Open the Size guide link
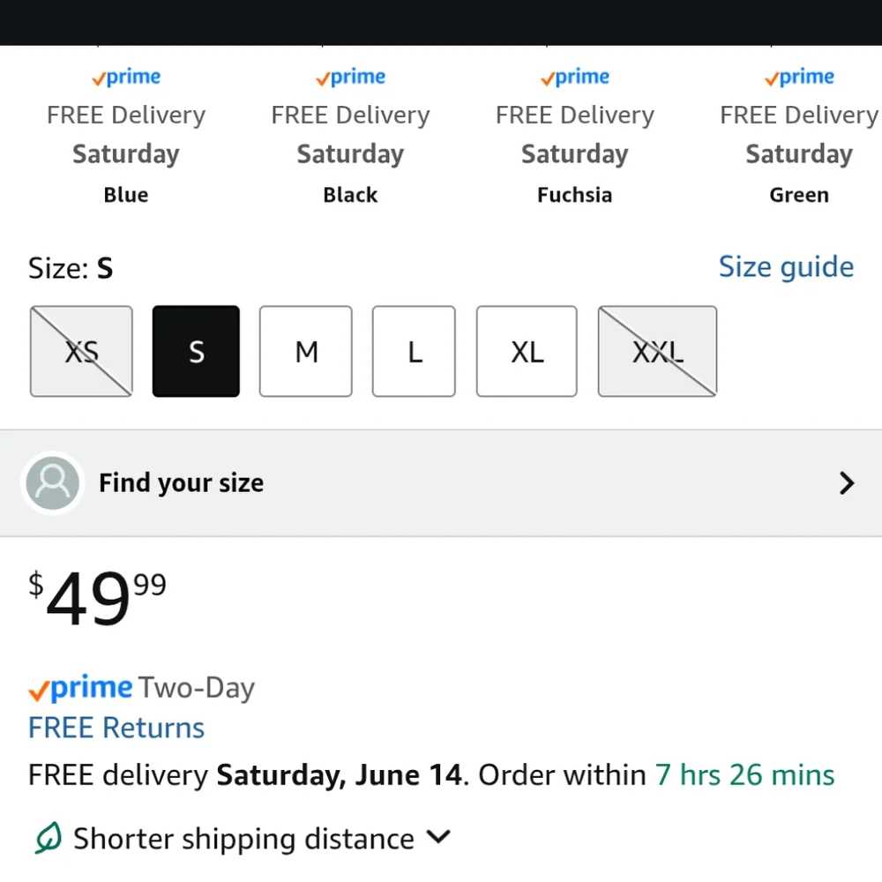The image size is (882, 882). point(786,267)
